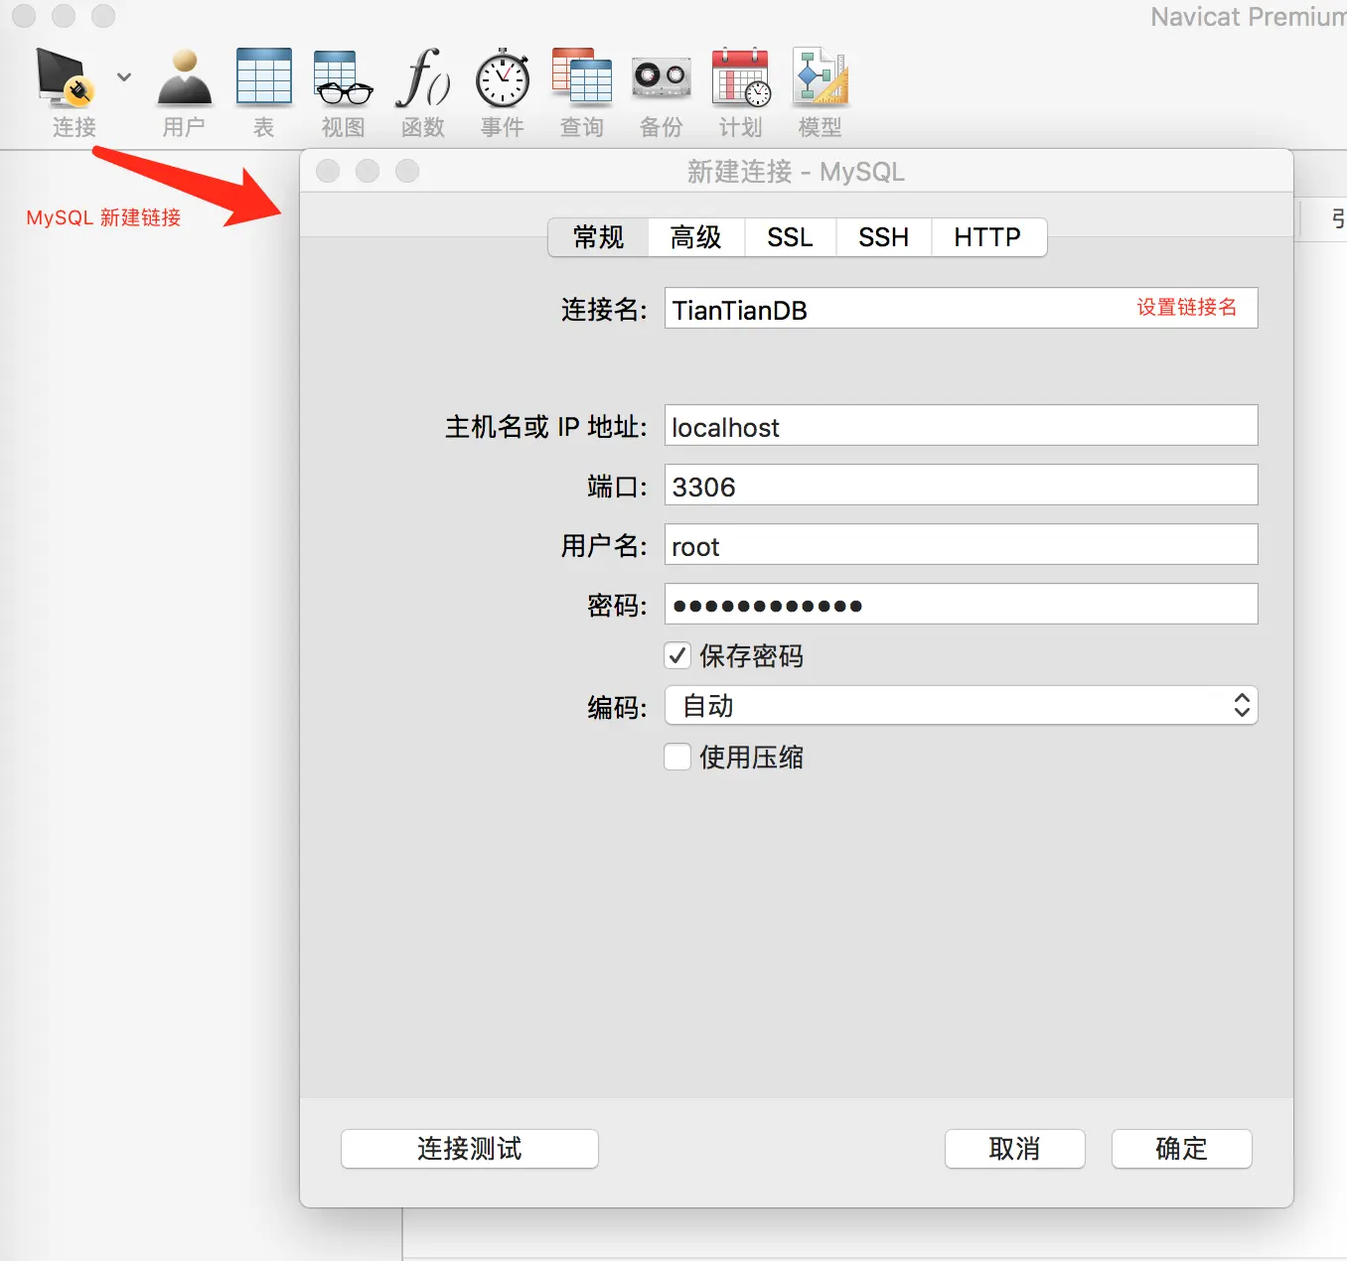The width and height of the screenshot is (1347, 1261).
Task: Close the 新建连接 dialog with red button
Action: [328, 171]
